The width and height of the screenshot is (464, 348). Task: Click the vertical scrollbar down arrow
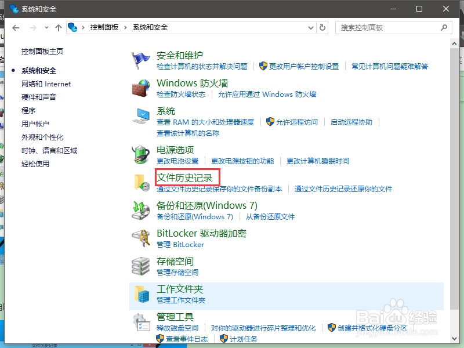pyautogui.click(x=454, y=339)
